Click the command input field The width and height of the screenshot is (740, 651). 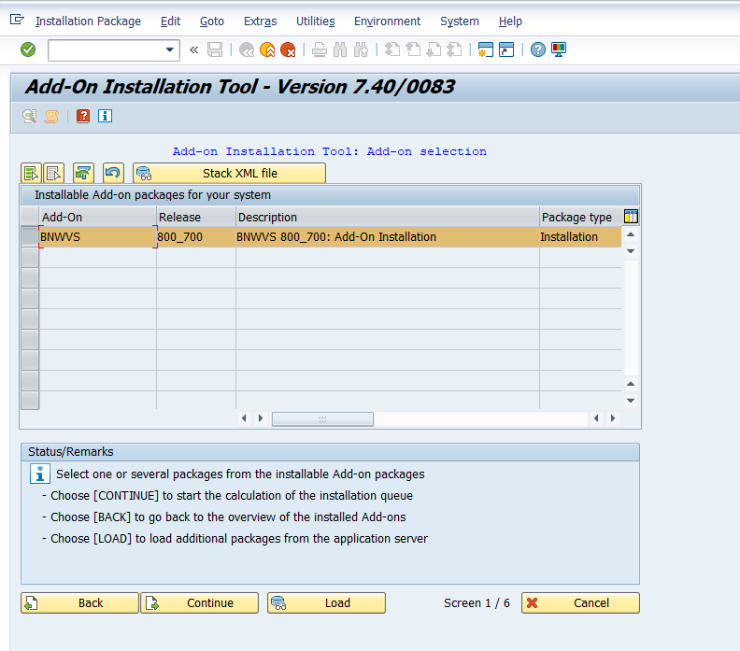[105, 50]
